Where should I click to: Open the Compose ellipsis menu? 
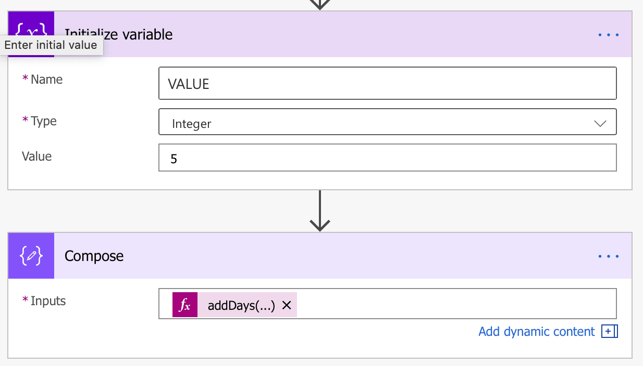coord(608,256)
